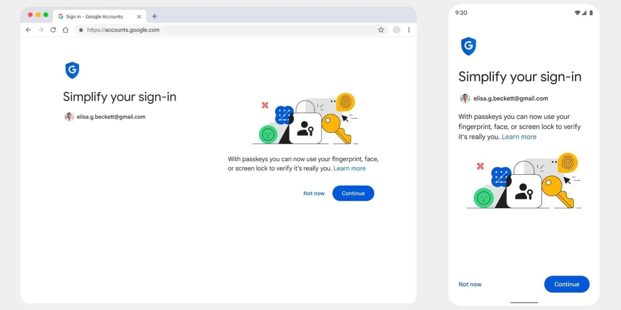Viewport: 621px width, 310px height.
Task: Click elisa.g.beckett's profile avatar on the desktop page
Action: coord(69,117)
